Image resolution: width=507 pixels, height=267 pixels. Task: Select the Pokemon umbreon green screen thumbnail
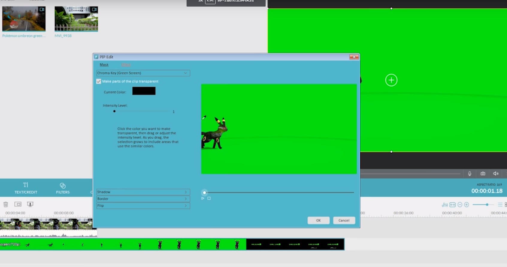click(24, 19)
